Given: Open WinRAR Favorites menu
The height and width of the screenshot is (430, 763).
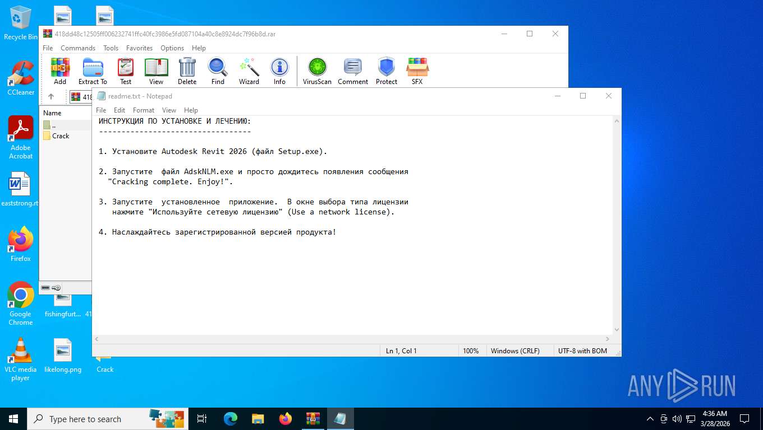Looking at the screenshot, I should click(139, 48).
